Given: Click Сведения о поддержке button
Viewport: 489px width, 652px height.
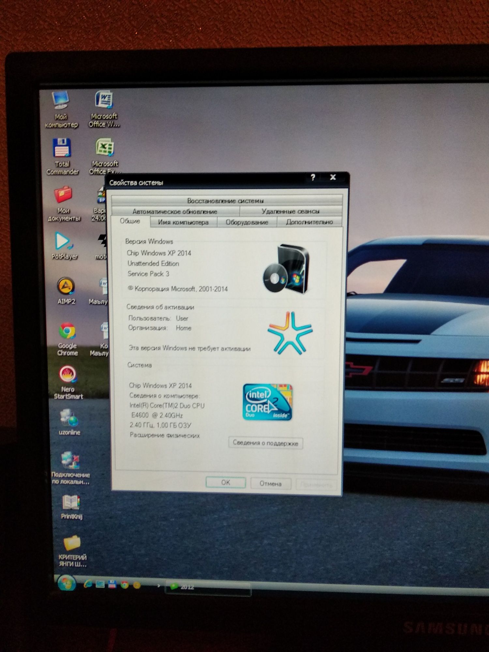Looking at the screenshot, I should coord(266,443).
